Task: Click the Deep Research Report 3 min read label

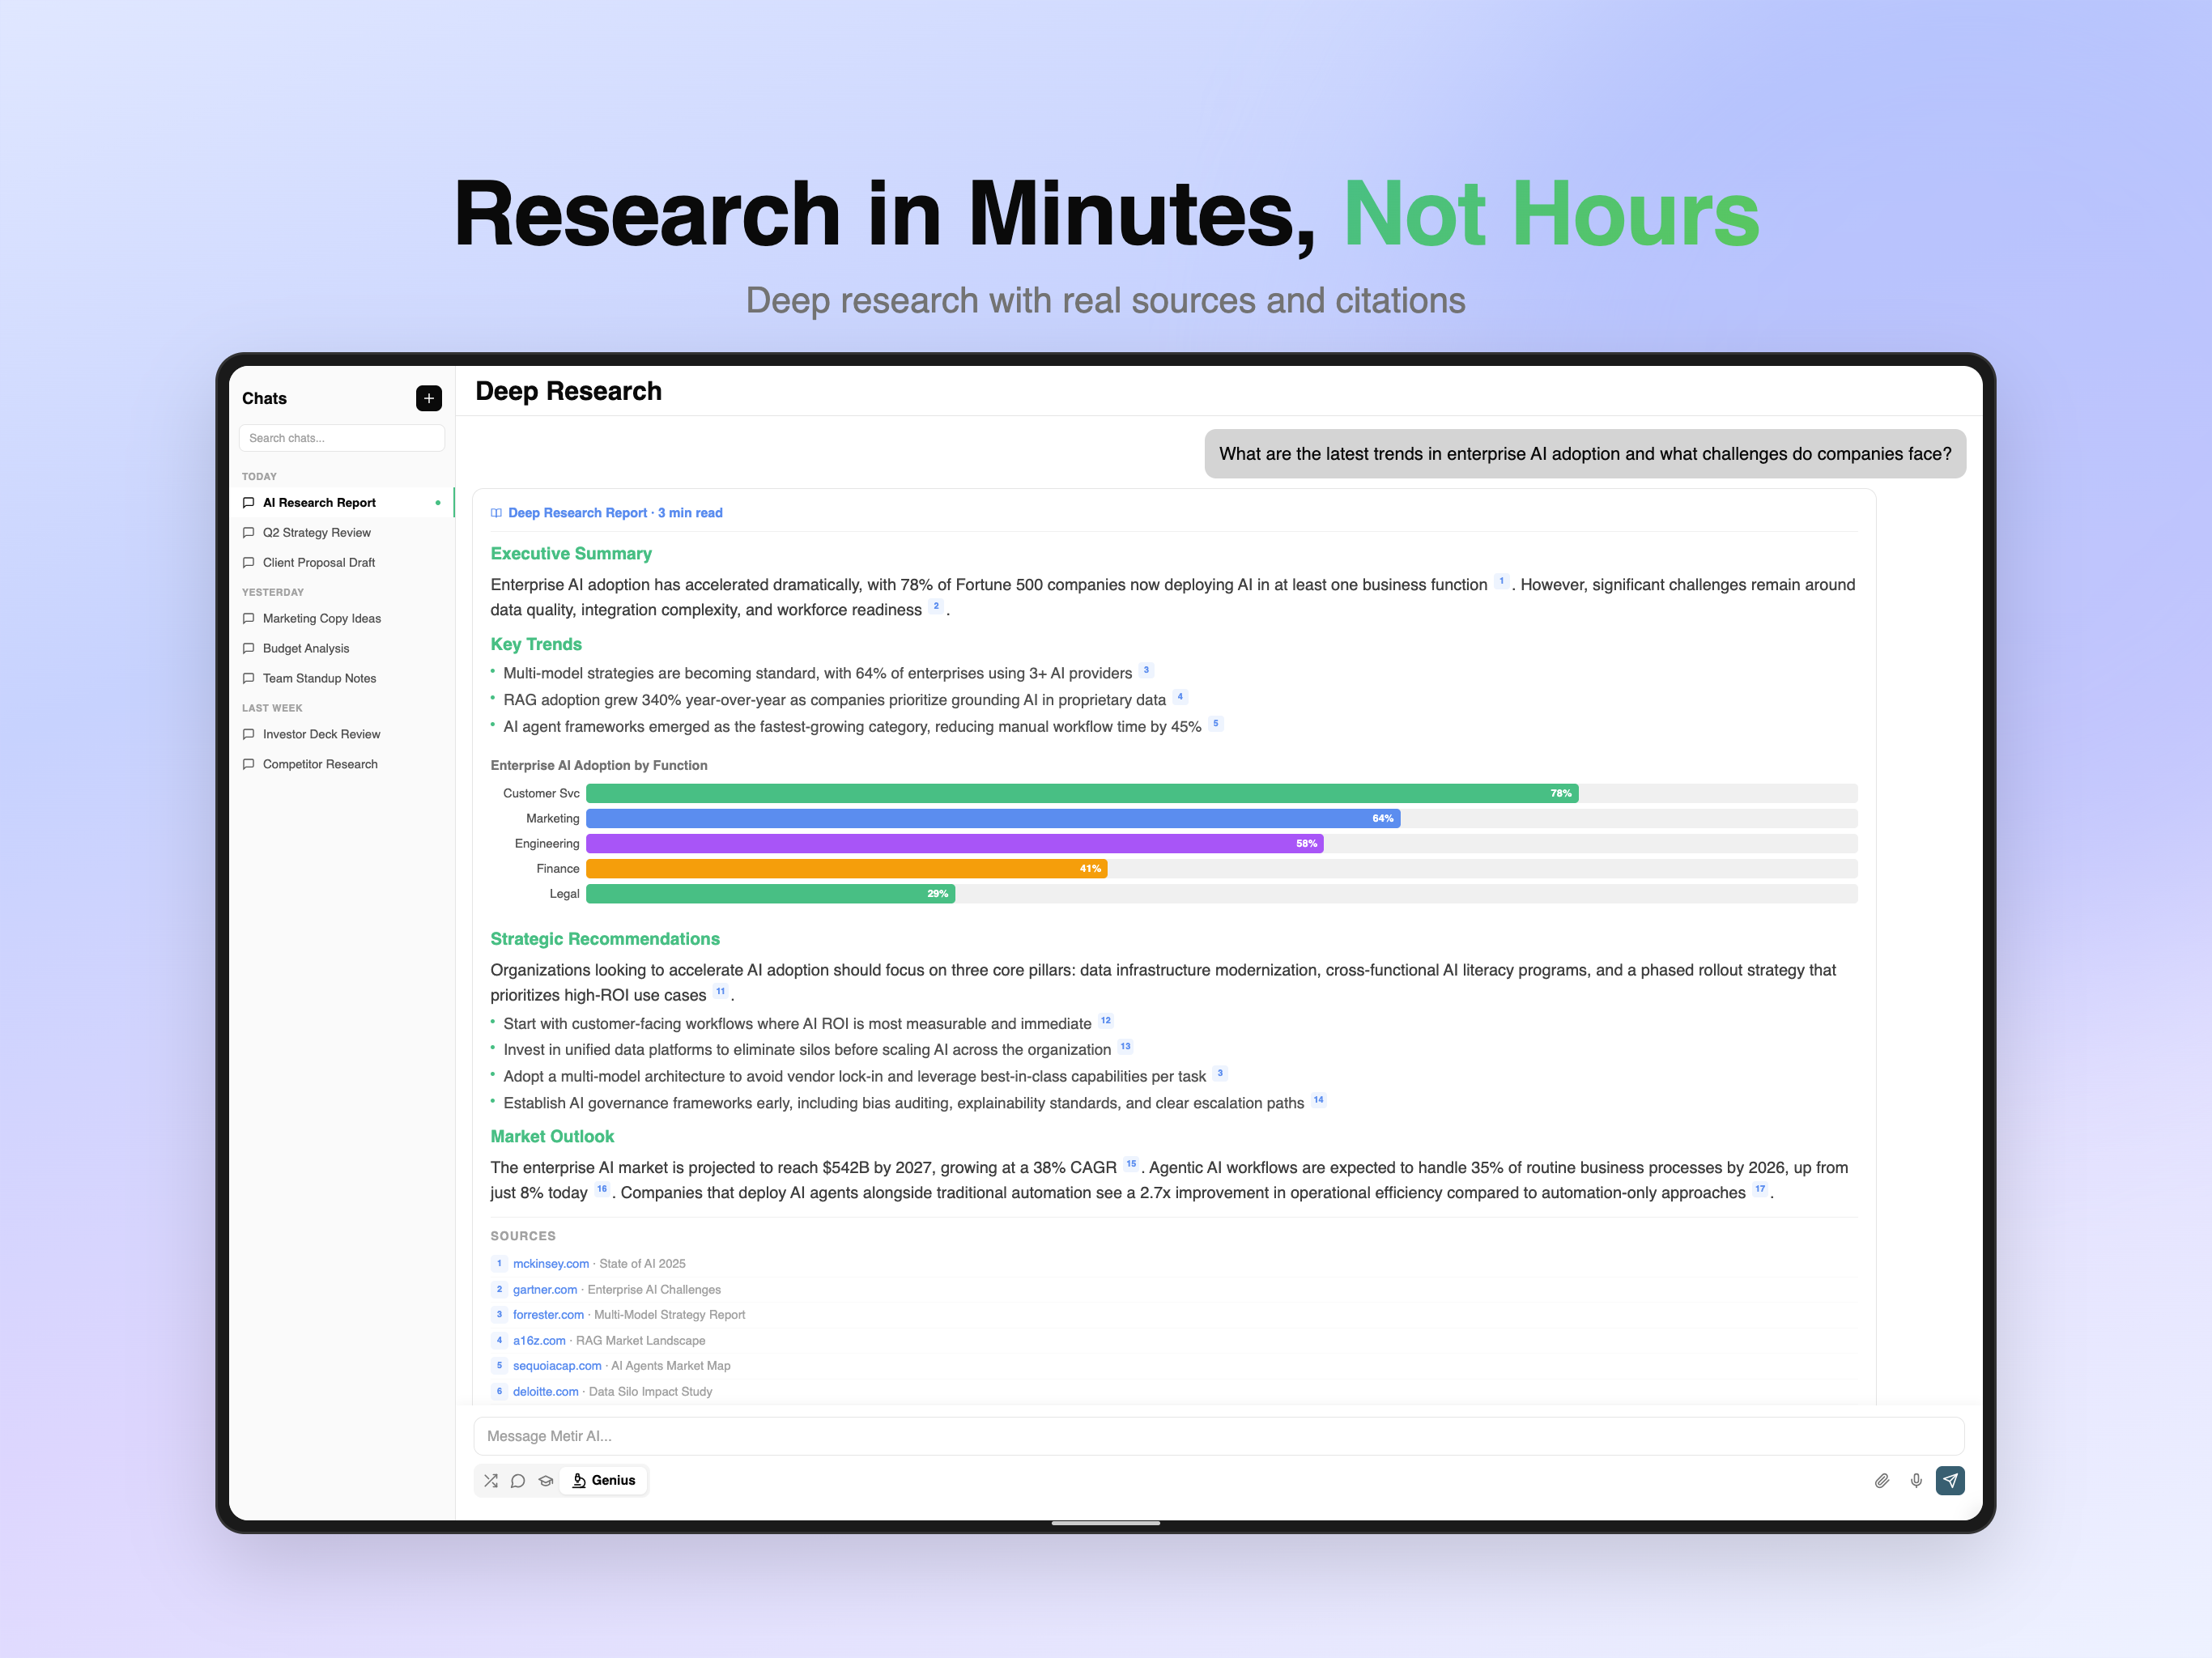Action: coord(615,513)
